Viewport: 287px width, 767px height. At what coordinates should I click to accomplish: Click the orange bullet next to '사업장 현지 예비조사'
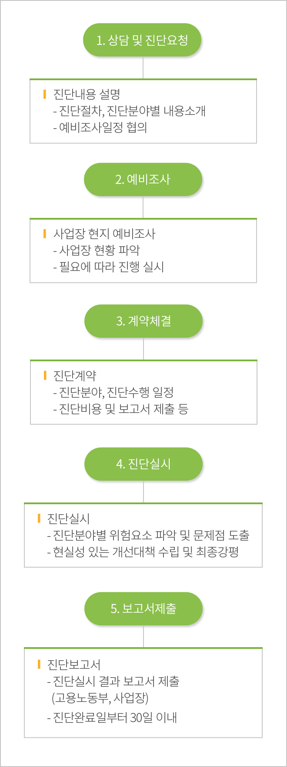click(x=44, y=234)
